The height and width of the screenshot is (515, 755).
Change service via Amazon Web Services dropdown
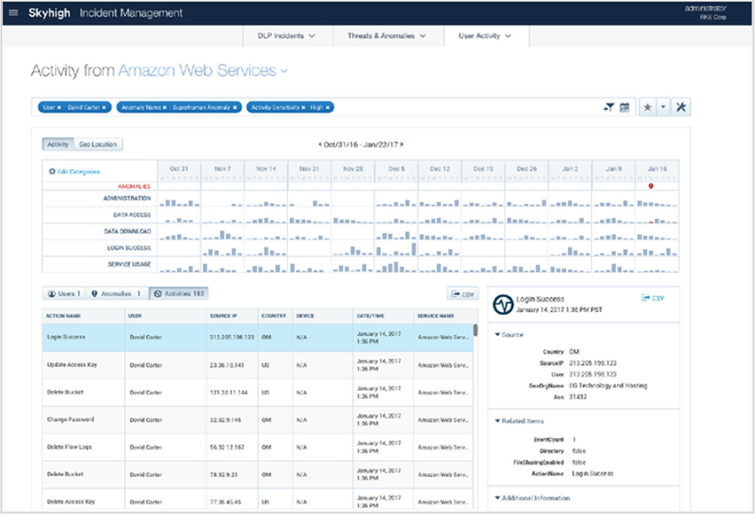click(x=203, y=70)
